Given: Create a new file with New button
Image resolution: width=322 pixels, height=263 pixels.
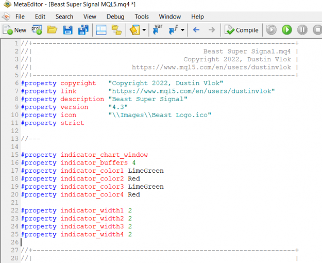Looking at the screenshot, I should coord(14,30).
